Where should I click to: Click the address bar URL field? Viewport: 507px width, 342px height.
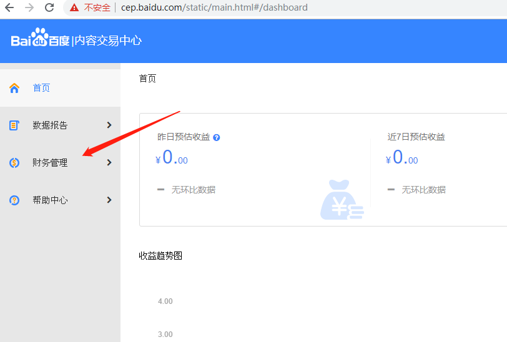(250, 8)
